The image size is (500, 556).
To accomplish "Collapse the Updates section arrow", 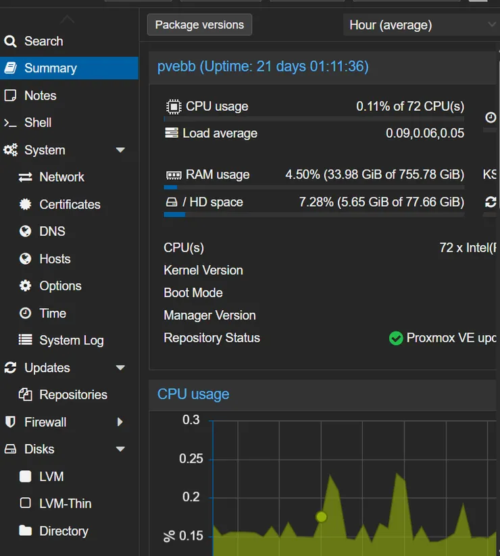I will pyautogui.click(x=120, y=368).
